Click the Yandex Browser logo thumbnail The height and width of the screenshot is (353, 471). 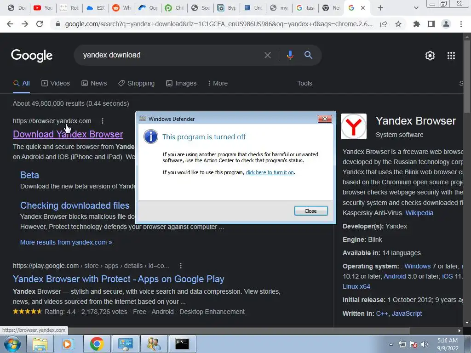coord(354,126)
